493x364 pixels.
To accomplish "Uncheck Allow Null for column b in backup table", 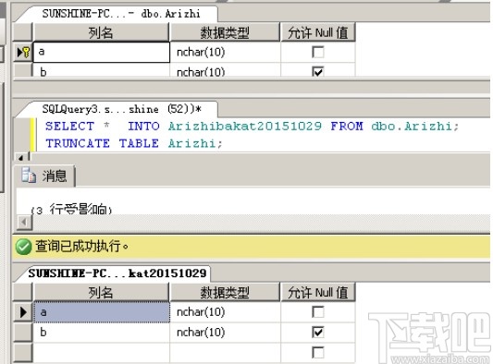I will 318,332.
